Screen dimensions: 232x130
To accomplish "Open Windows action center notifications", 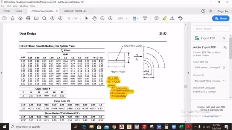I will tap(226, 127).
